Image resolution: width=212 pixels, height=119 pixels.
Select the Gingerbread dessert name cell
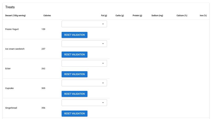(11, 108)
